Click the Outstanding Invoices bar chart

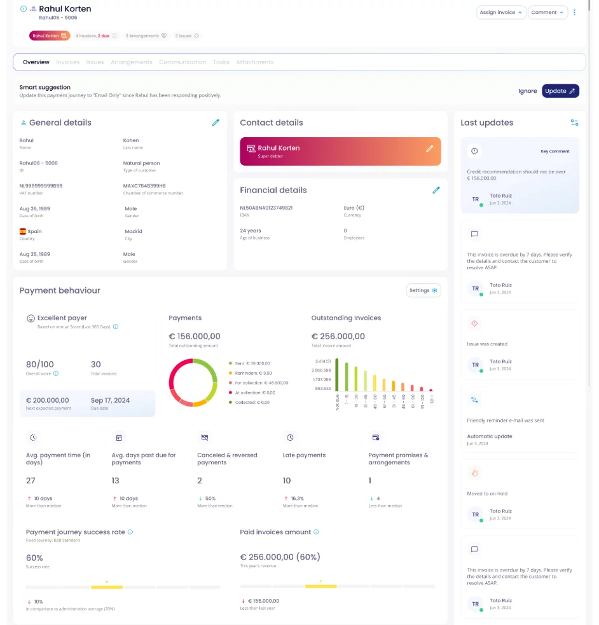[x=374, y=384]
